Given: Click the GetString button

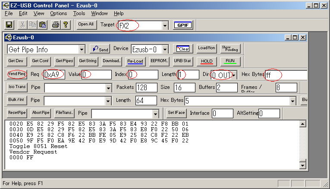Looking at the screenshot, I should (88, 61).
